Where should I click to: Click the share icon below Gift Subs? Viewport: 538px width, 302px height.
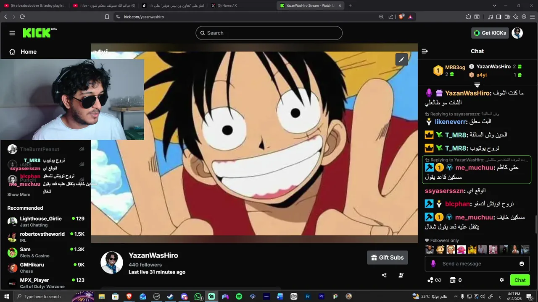tap(384, 275)
